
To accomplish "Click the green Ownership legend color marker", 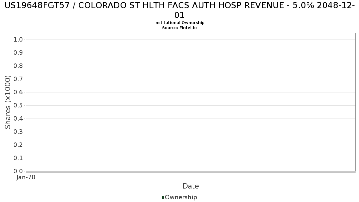I will click(x=163, y=197).
